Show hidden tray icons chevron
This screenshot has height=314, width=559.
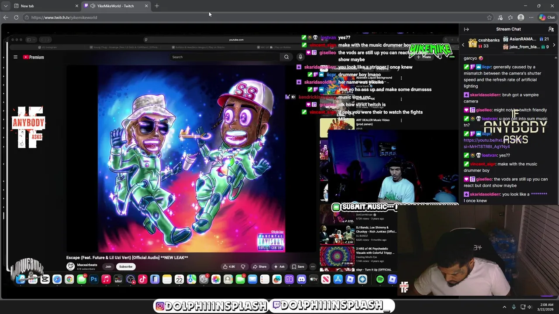click(504, 307)
